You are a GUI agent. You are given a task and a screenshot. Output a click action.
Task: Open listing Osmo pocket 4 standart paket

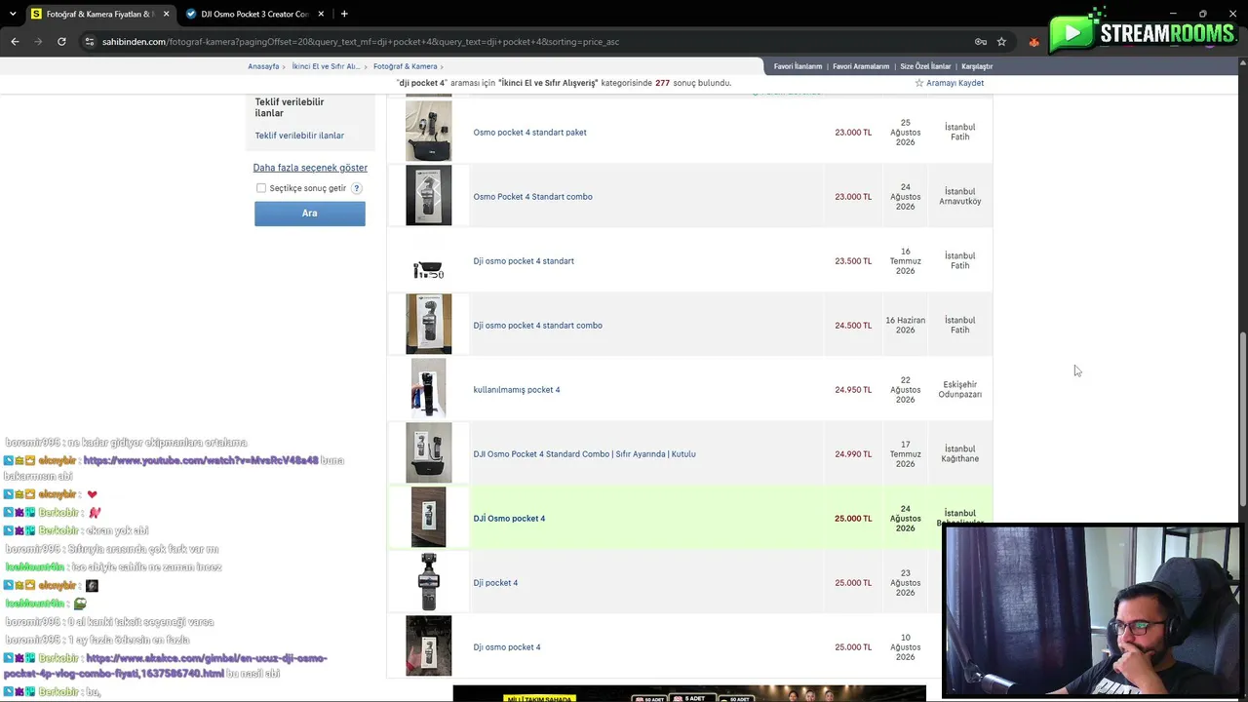coord(529,133)
